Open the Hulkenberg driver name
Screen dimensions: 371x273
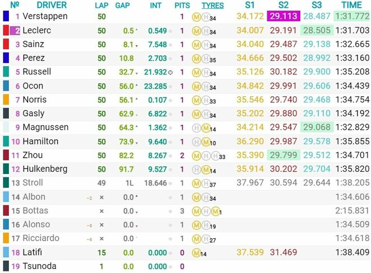[x=45, y=169]
